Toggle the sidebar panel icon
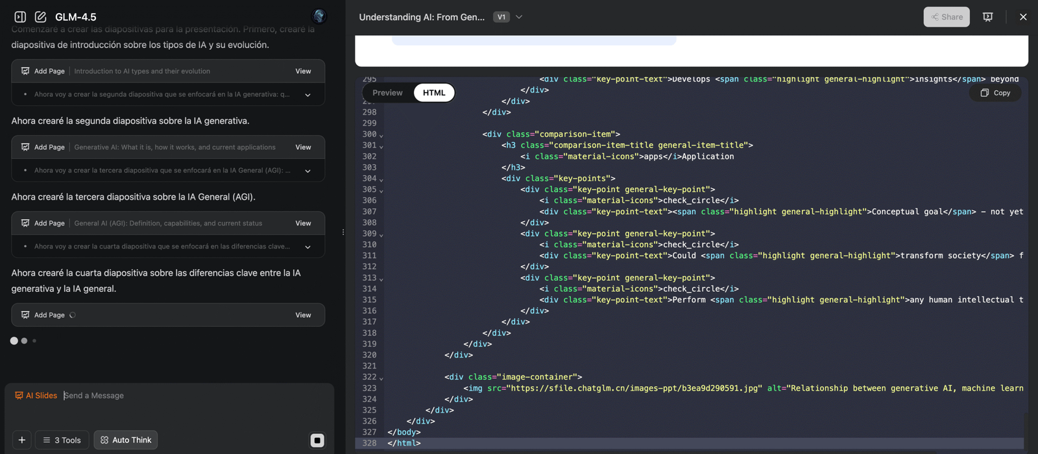Screen dimensions: 1038x454 [x=20, y=17]
